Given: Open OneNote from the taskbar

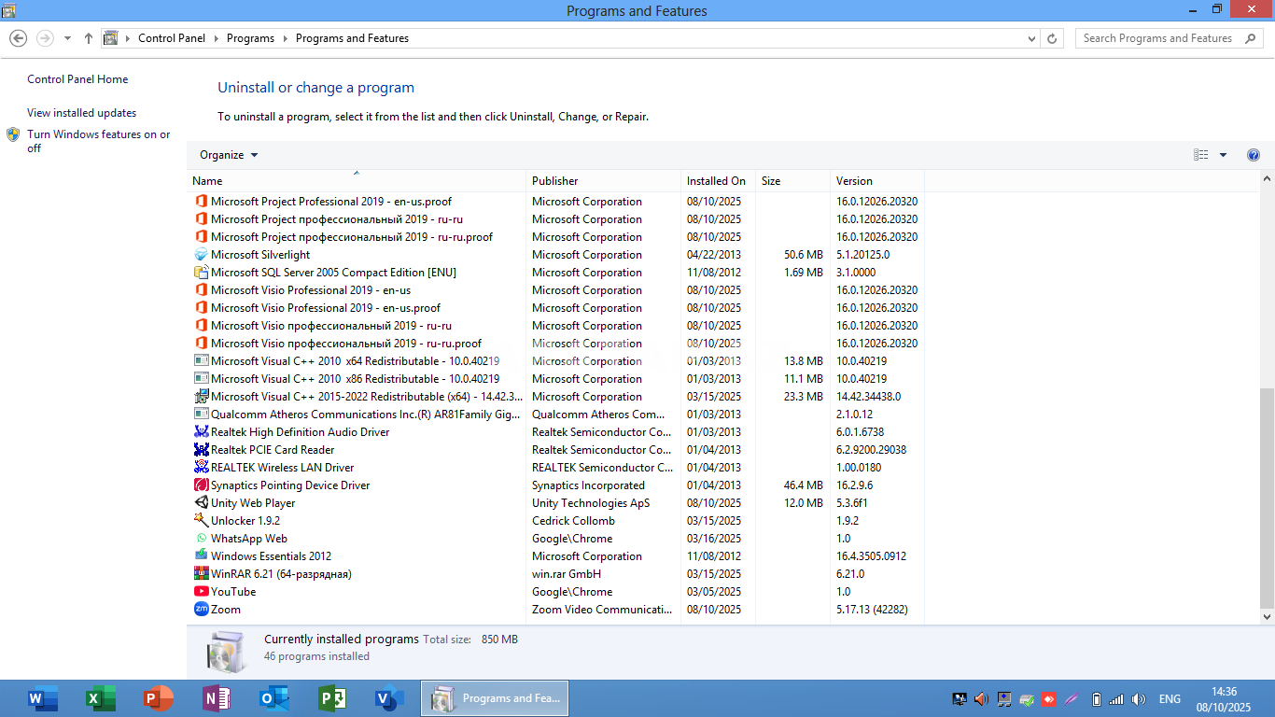Looking at the screenshot, I should click(x=217, y=698).
